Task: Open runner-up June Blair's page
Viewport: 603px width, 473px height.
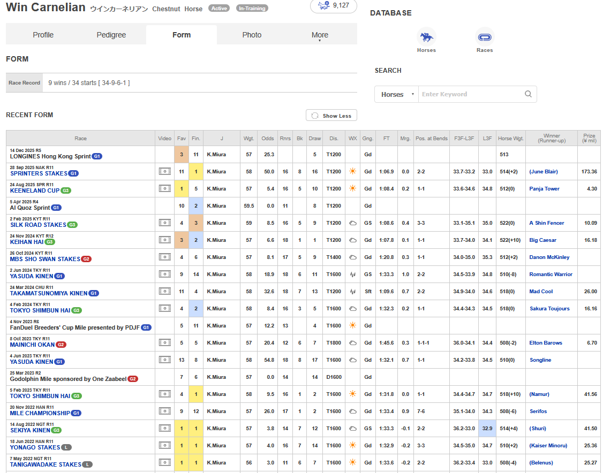Action: (544, 171)
